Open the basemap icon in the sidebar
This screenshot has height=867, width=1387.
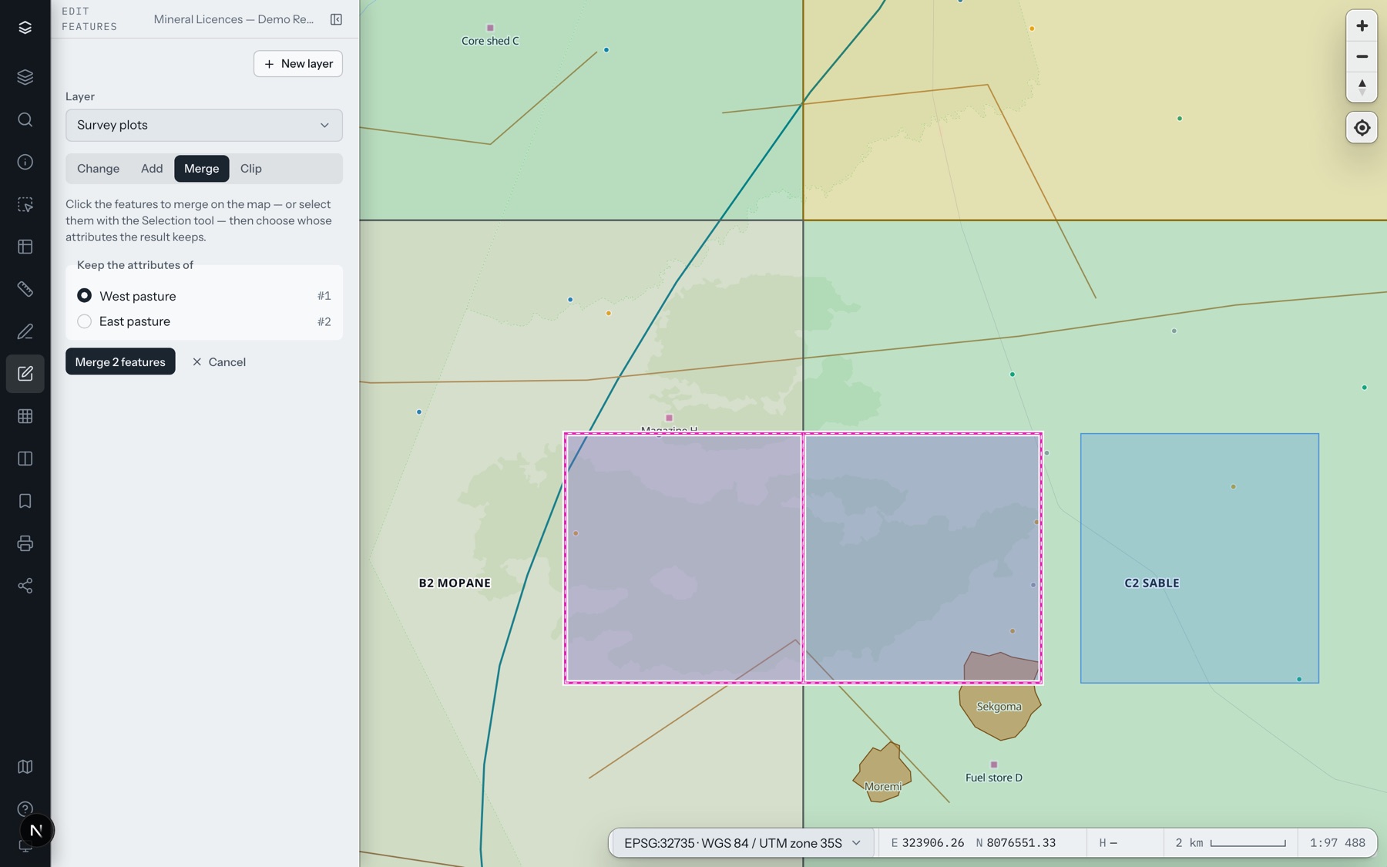(x=25, y=767)
